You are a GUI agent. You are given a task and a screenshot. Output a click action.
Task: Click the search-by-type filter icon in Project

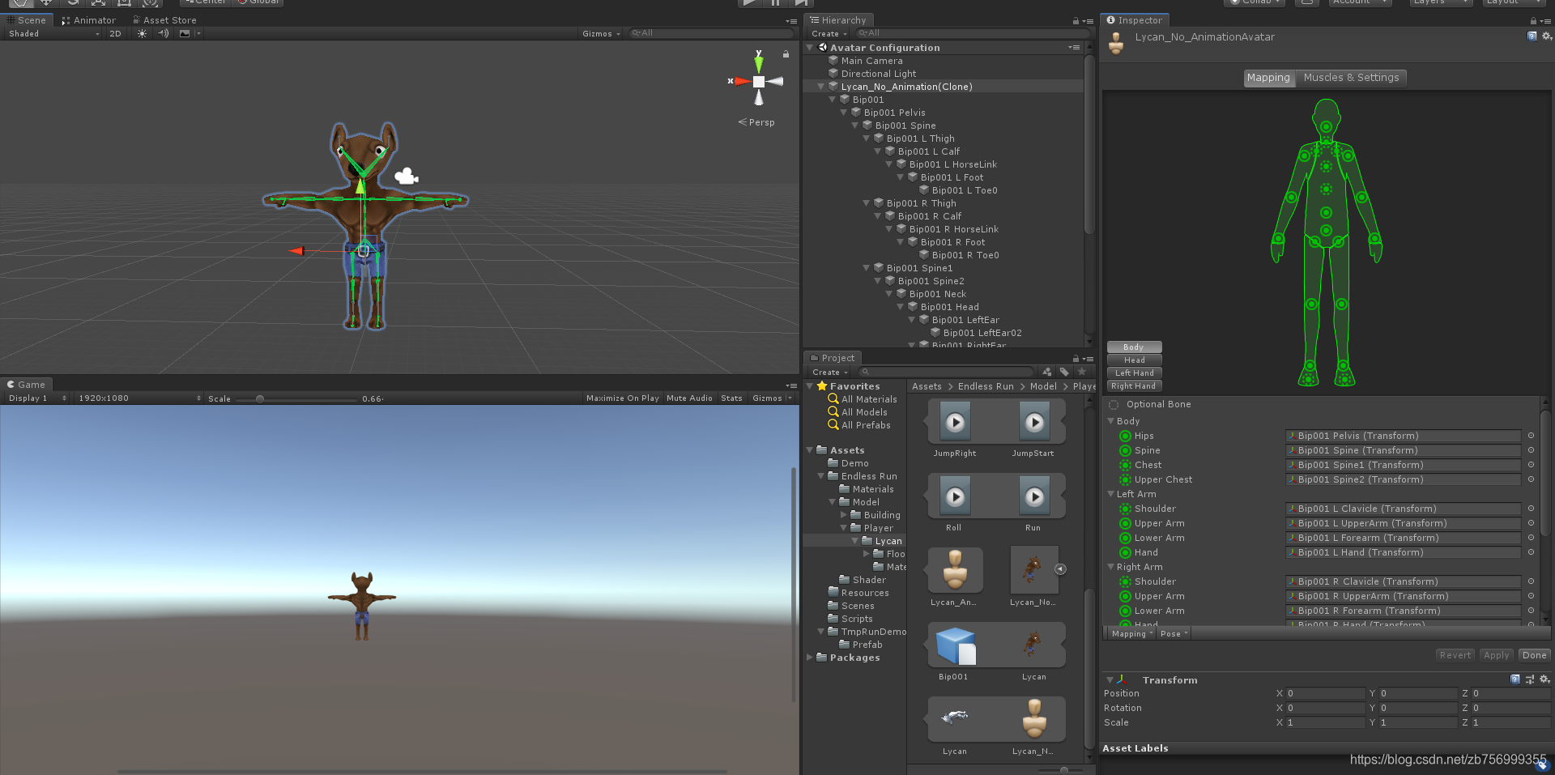pos(1047,373)
